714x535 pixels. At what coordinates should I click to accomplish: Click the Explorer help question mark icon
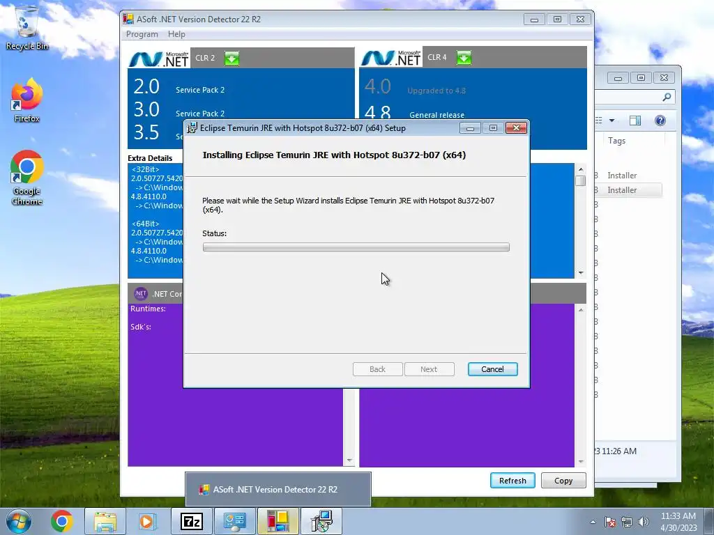[660, 121]
